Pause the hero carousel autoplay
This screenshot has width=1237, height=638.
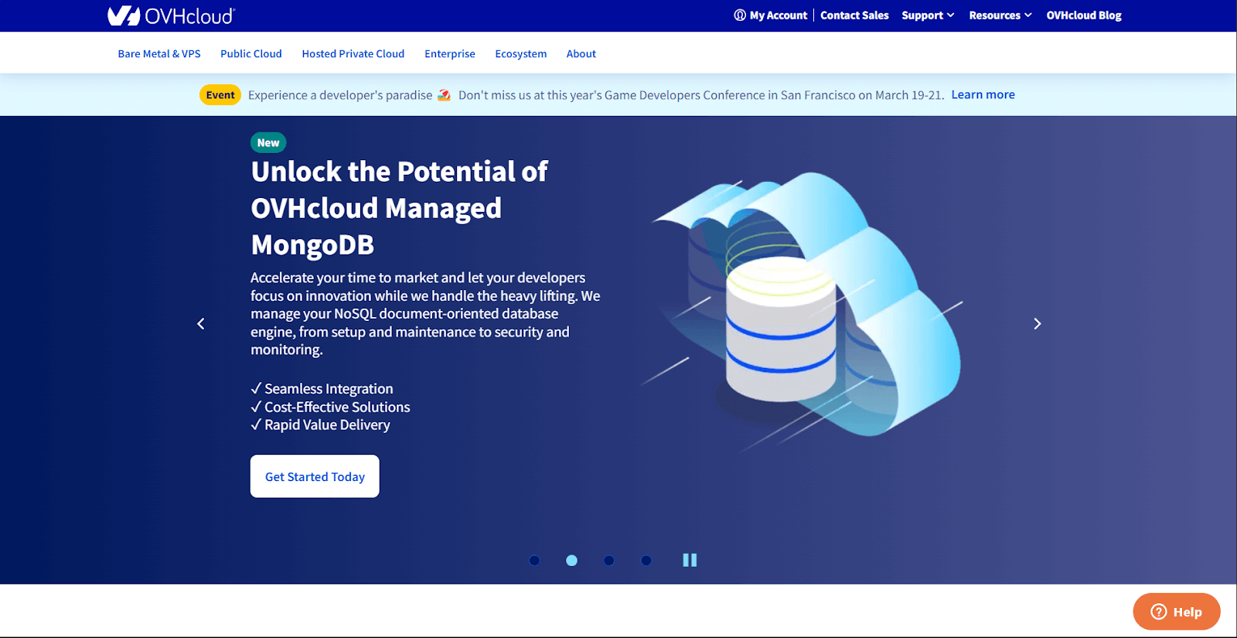pyautogui.click(x=690, y=560)
